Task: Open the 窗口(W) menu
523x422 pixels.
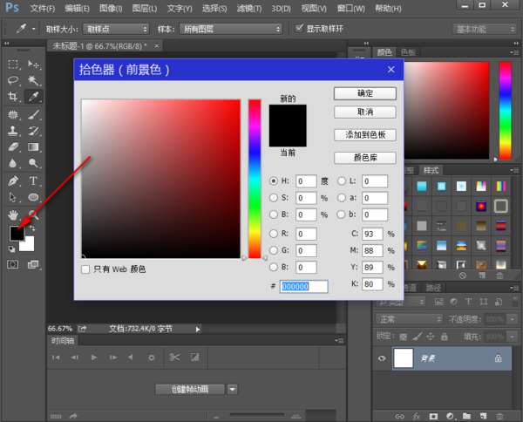Action: point(351,8)
